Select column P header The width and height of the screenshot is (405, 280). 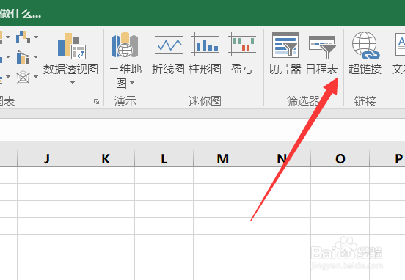click(387, 159)
